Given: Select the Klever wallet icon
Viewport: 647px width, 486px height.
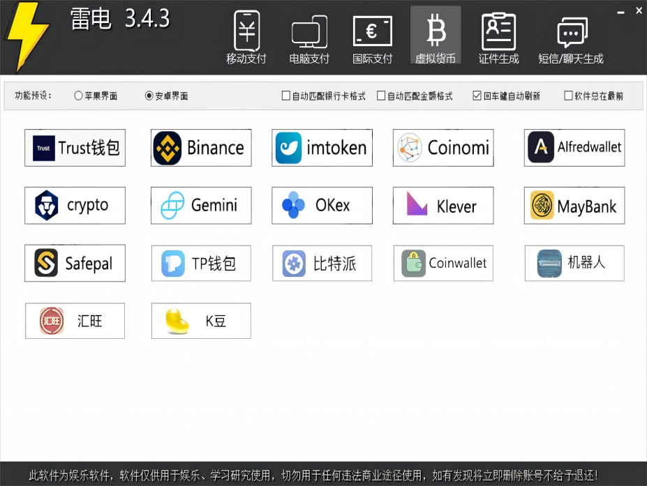Looking at the screenshot, I should (443, 205).
